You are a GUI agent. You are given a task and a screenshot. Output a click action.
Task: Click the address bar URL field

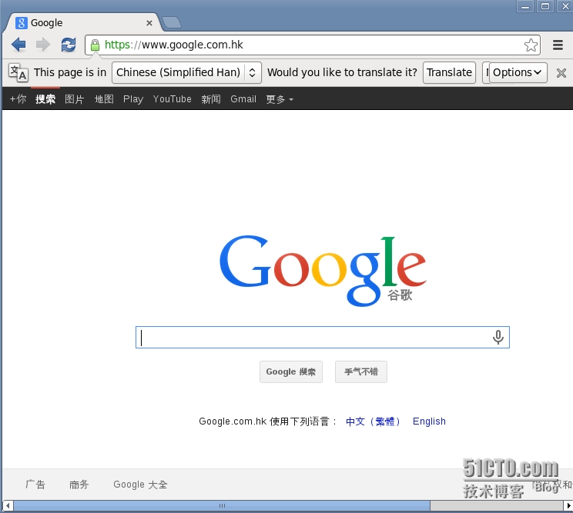click(313, 45)
